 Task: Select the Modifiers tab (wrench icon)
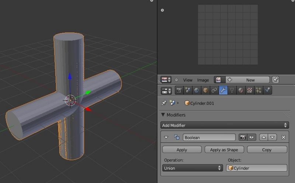[x=223, y=90]
